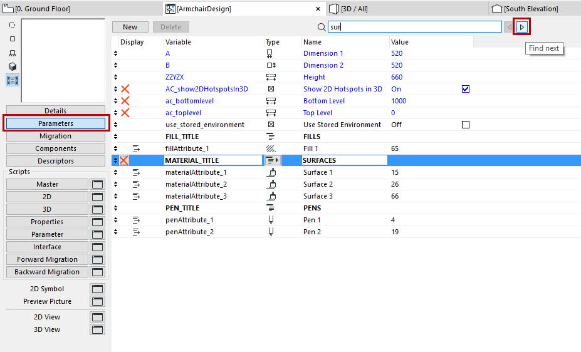Click the Value column header
The image size is (581, 352).
431,42
